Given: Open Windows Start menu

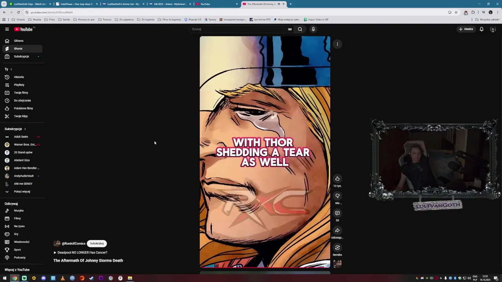Looking at the screenshot, I should [x=5, y=278].
